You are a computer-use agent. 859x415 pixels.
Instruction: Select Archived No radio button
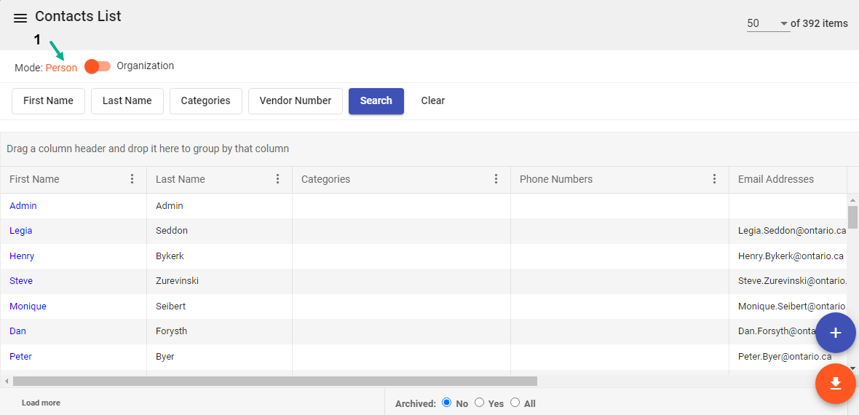click(447, 403)
